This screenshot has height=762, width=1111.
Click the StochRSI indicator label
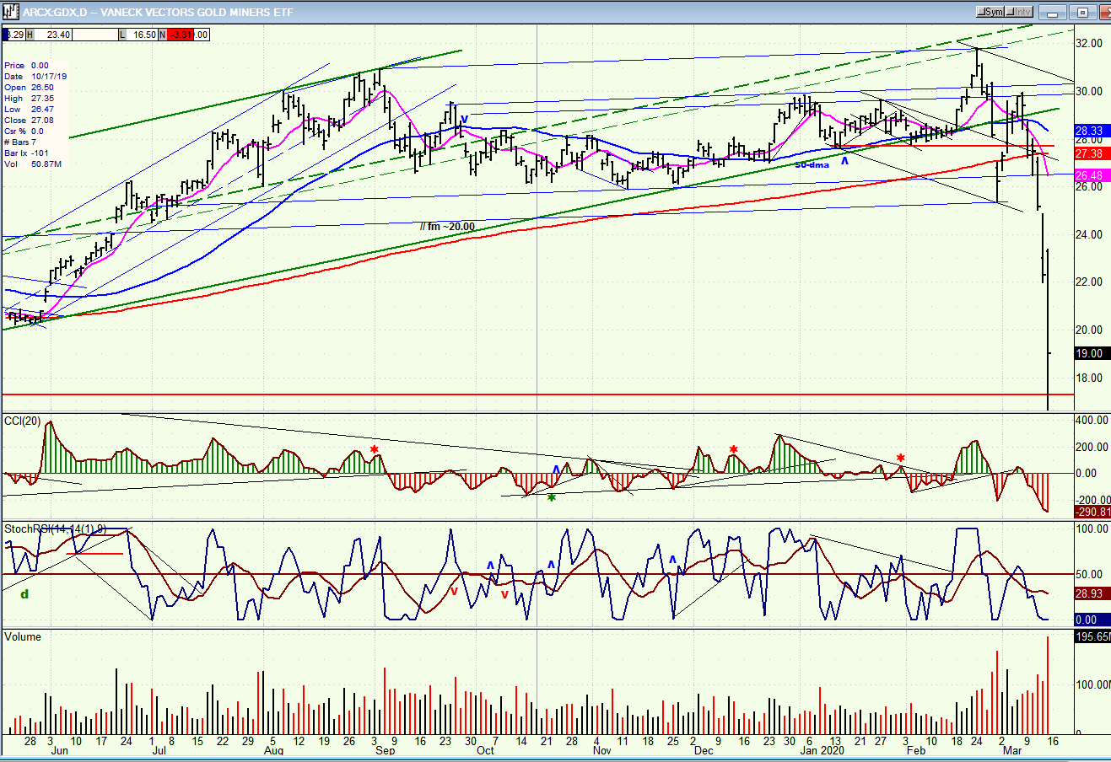(x=55, y=529)
